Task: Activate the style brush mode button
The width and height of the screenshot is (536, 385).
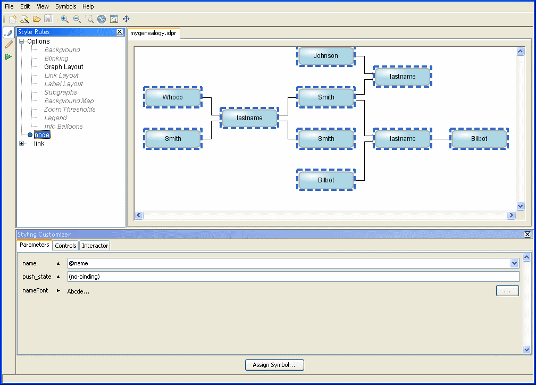Action: pos(9,33)
